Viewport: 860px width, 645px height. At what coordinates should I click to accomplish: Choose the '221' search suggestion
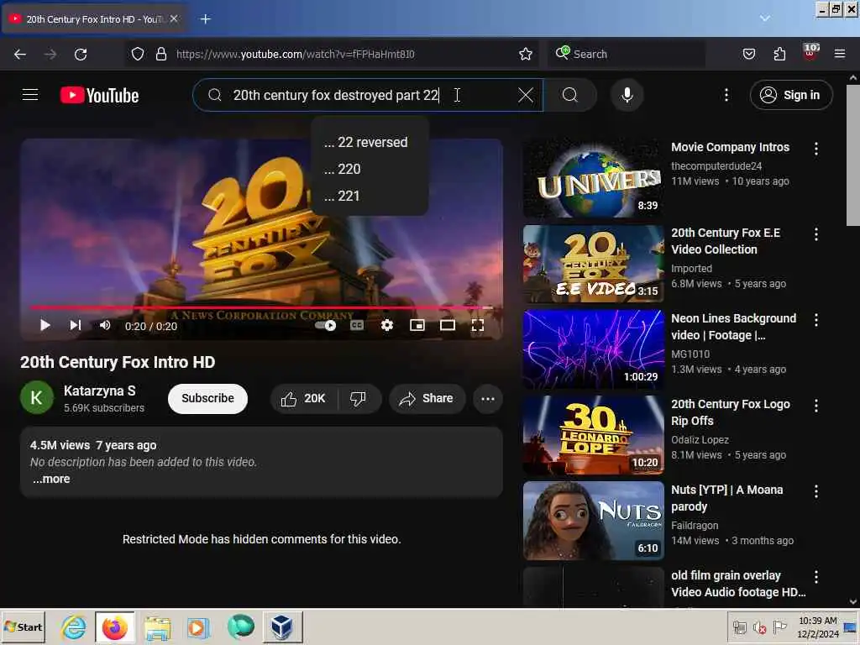(x=370, y=196)
